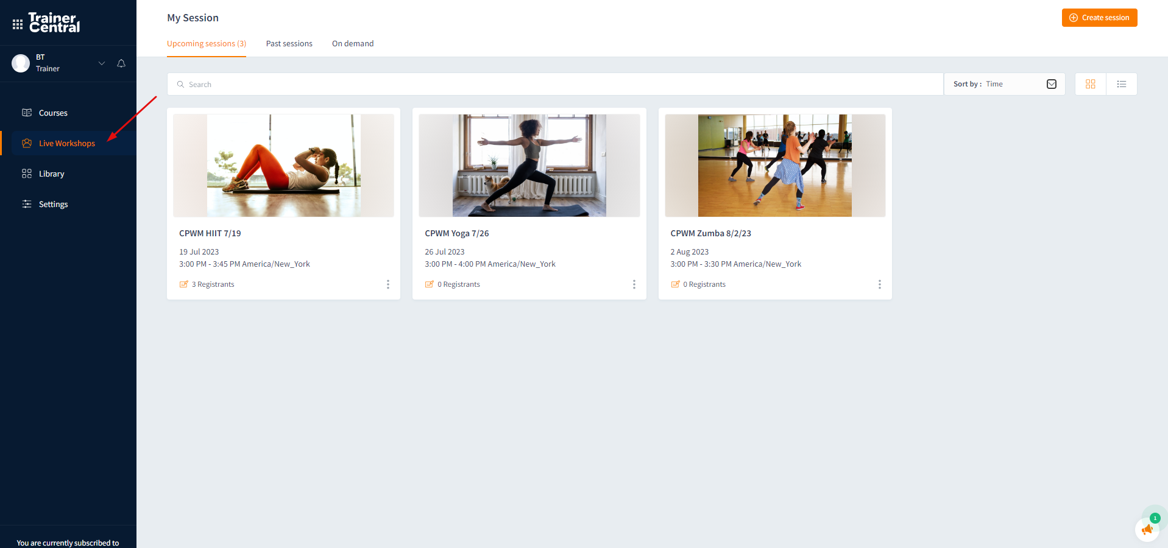Open the notifications bell
Screen dimensions: 1168x548
[x=121, y=63]
